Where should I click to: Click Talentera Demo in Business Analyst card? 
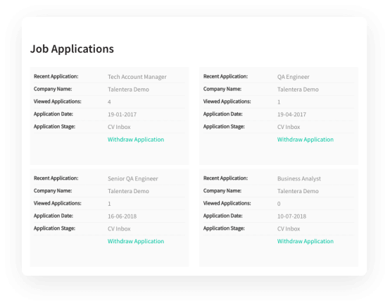[298, 191]
